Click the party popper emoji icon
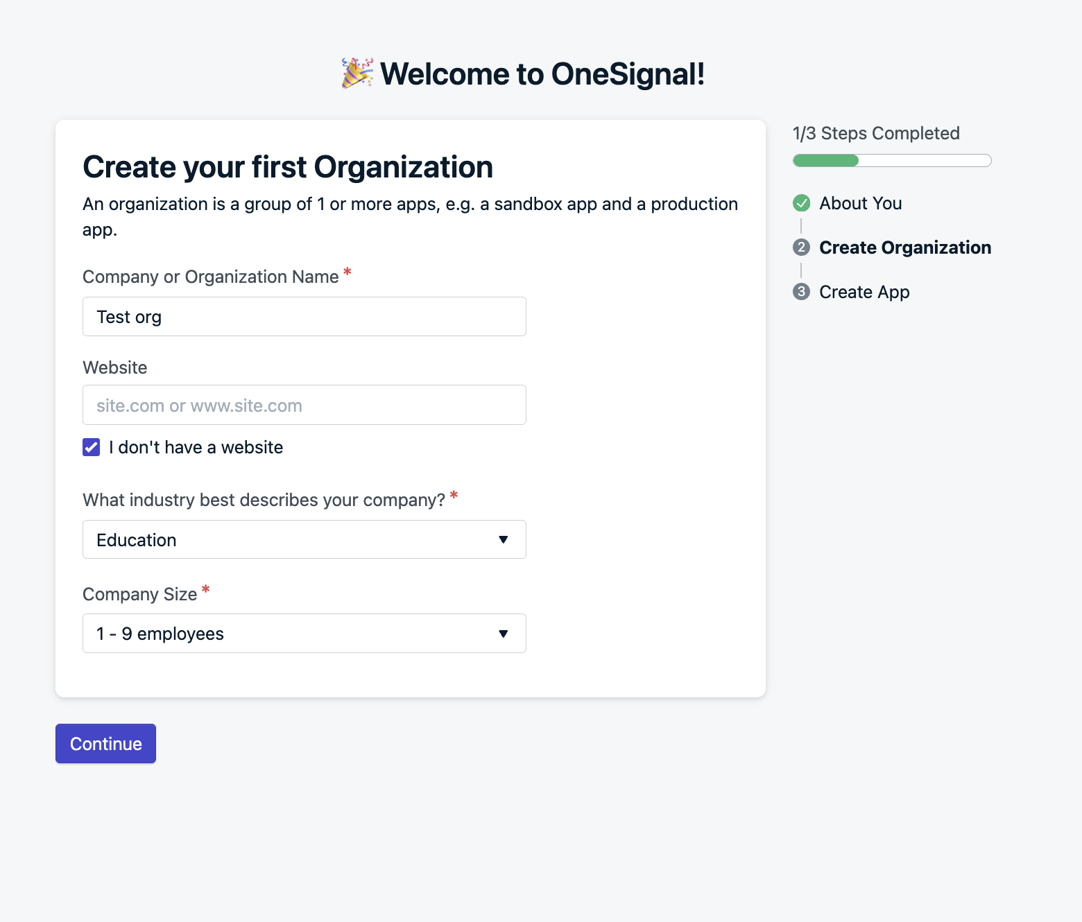1082x922 pixels. click(x=357, y=73)
